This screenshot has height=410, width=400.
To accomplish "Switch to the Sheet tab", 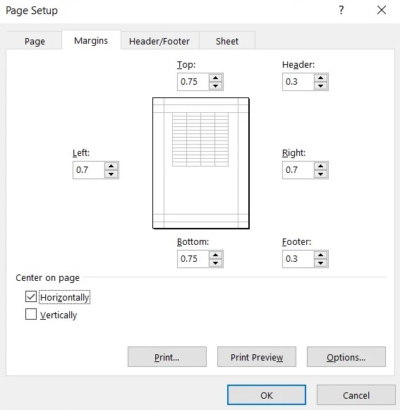I will click(x=227, y=41).
